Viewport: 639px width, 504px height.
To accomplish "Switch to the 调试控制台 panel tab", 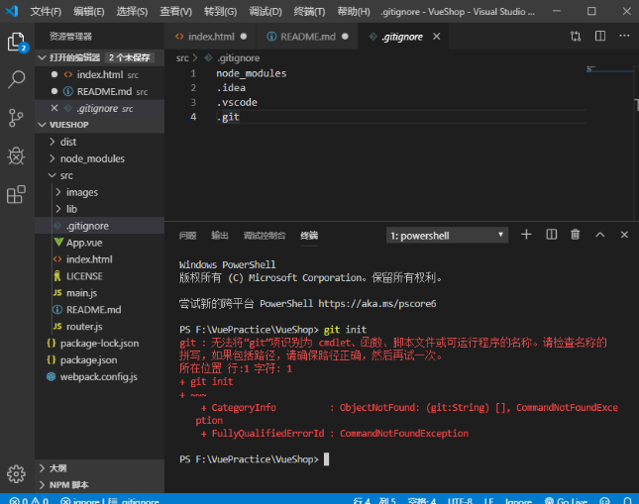I will pos(265,236).
